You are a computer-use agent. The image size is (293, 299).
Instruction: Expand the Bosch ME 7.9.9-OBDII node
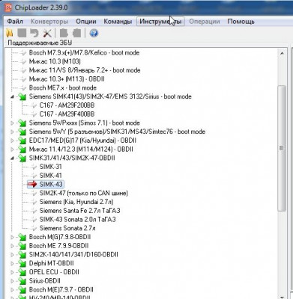click(x=13, y=246)
